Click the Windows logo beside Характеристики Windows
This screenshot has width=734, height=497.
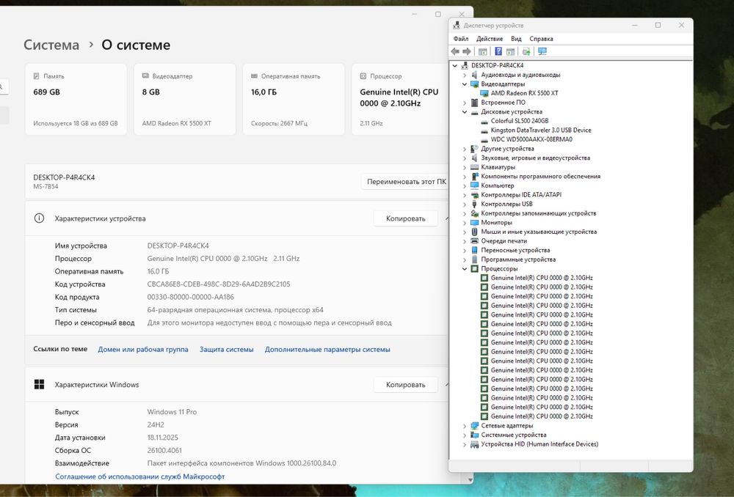tap(40, 384)
